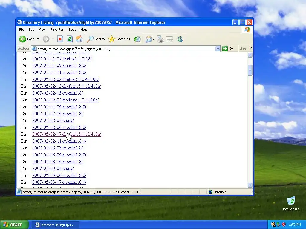
Task: Expand the address bar dropdown arrow
Action: 218,49
